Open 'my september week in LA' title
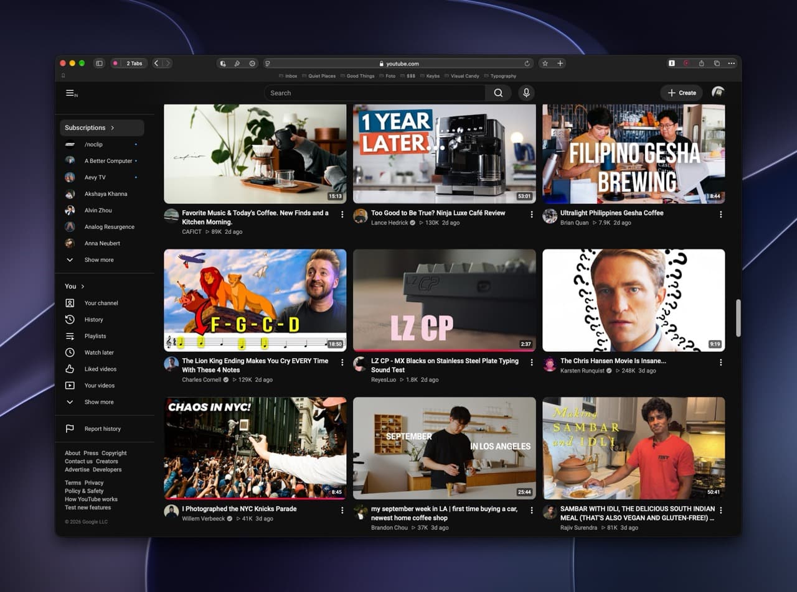797x592 pixels. (446, 513)
